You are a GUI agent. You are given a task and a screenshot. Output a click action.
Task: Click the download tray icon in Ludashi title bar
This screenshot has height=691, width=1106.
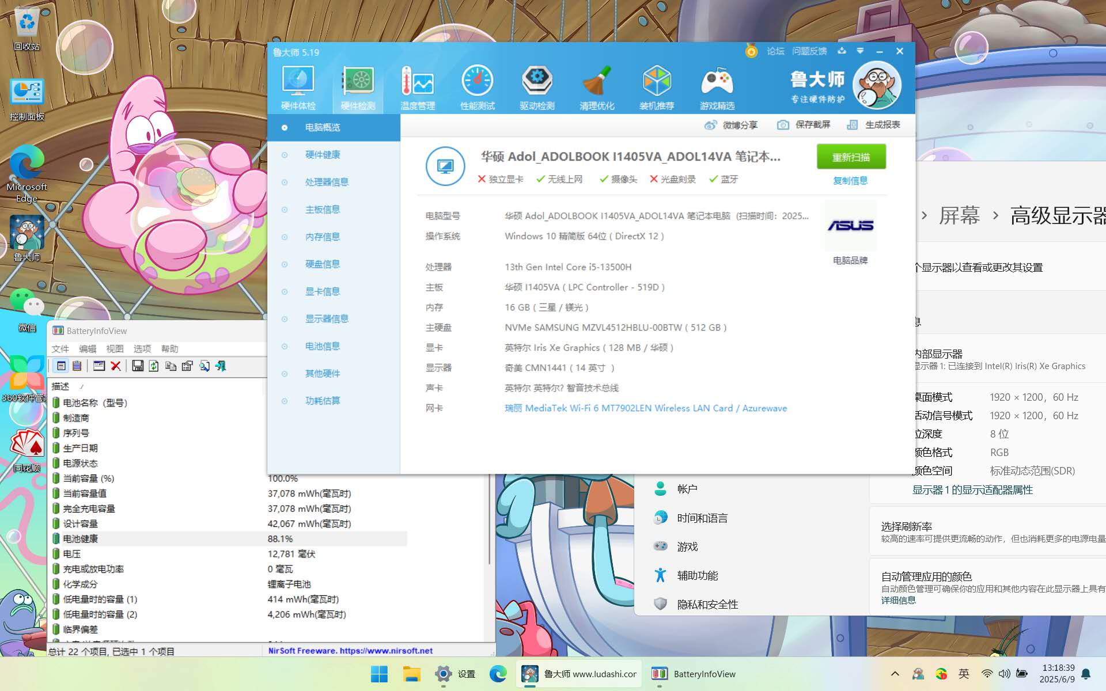[842, 51]
